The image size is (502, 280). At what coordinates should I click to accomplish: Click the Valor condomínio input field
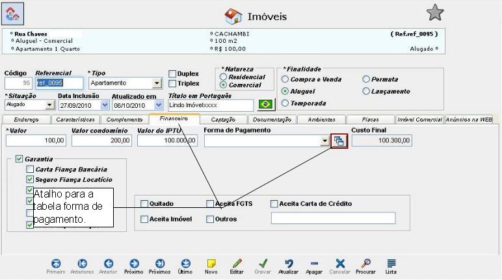click(x=99, y=140)
